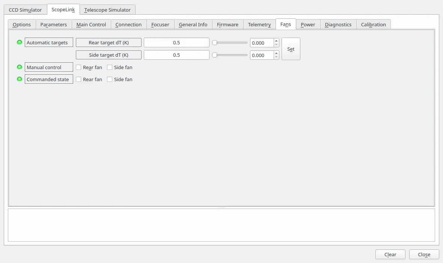443x263 pixels.
Task: Click the Commanded state green status light
Action: (20, 79)
